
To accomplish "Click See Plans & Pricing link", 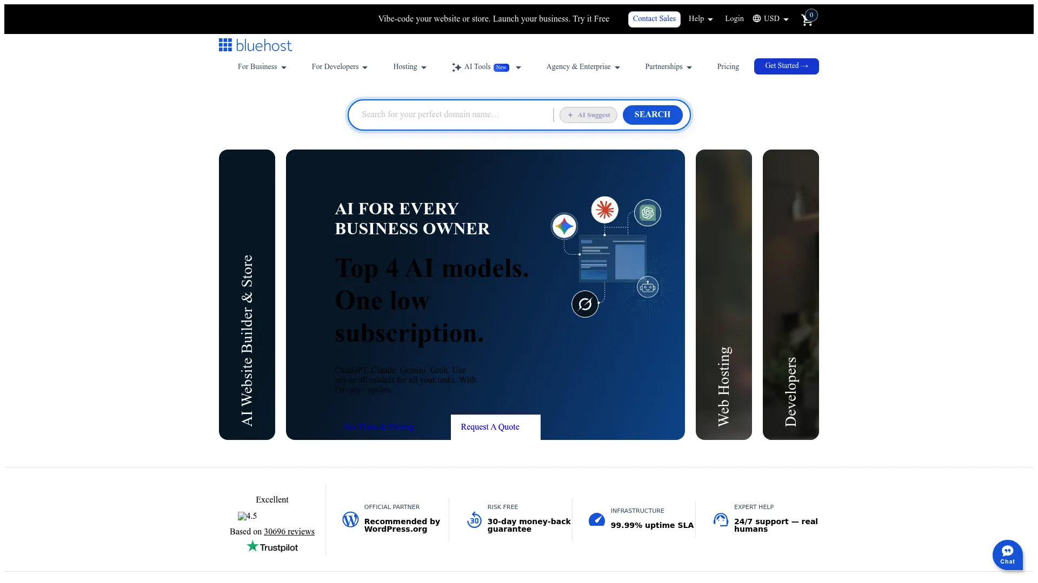I will click(x=379, y=427).
